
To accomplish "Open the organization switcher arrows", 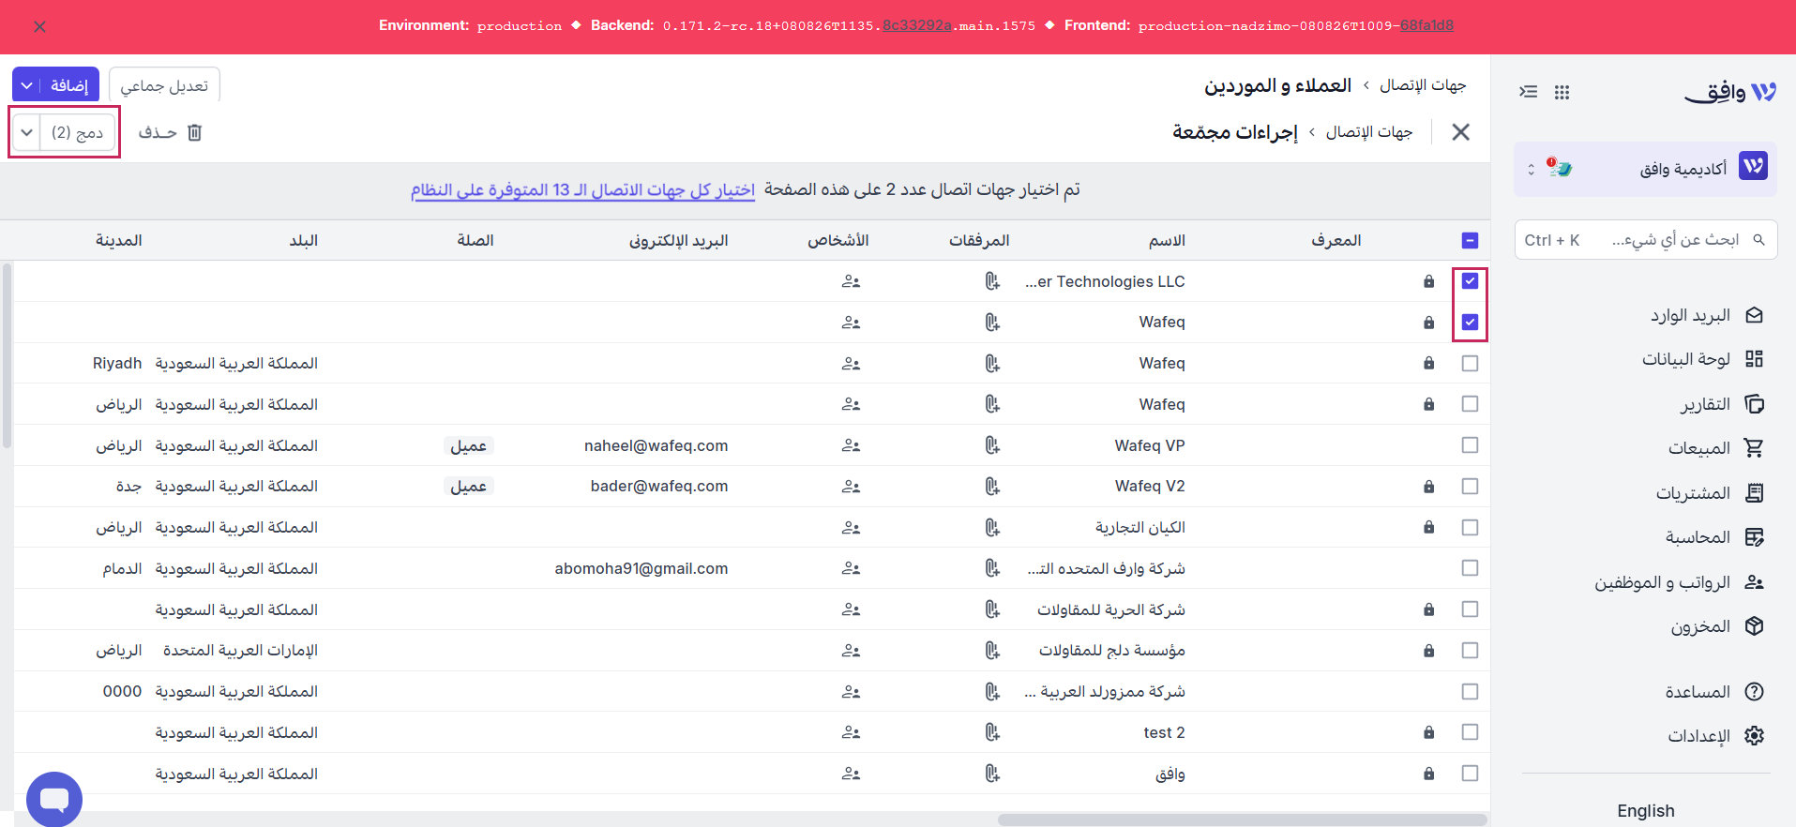I will [1532, 170].
